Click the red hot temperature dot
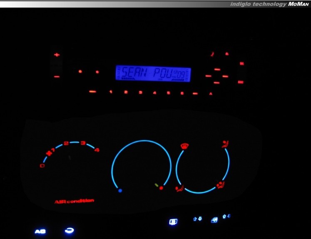The height and width of the screenshot is (239, 311). [x=161, y=188]
